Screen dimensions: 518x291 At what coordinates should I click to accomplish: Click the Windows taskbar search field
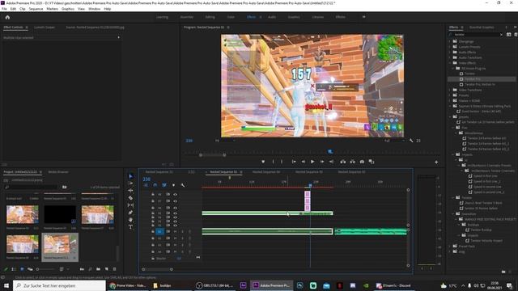(x=59, y=285)
